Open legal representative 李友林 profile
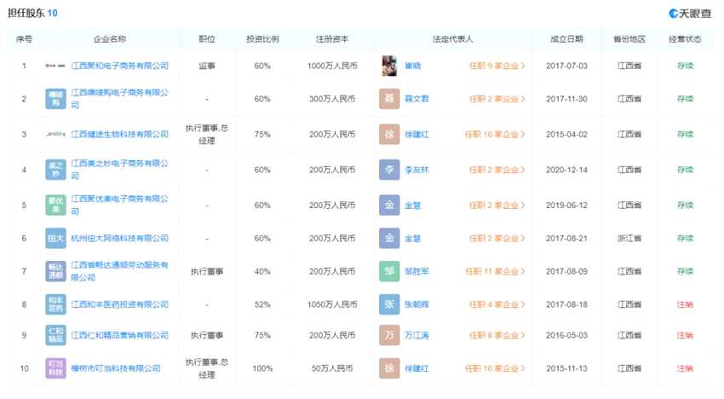 [x=417, y=170]
